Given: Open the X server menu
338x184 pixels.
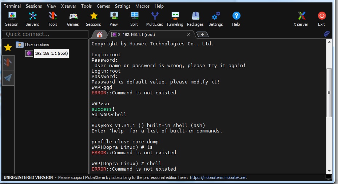Looking at the screenshot, I should [68, 6].
